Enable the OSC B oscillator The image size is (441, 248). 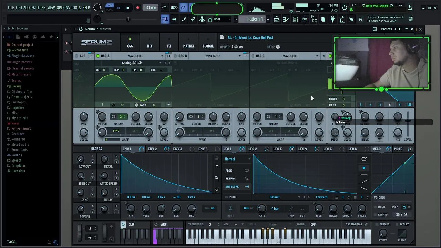[175, 56]
